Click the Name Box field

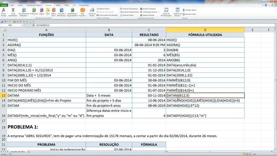pos(10,25)
